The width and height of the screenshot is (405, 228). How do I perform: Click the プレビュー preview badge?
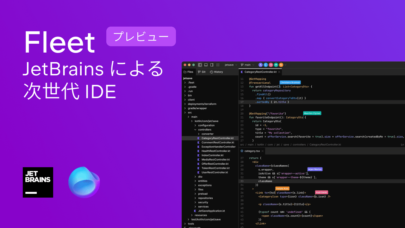[x=141, y=36]
